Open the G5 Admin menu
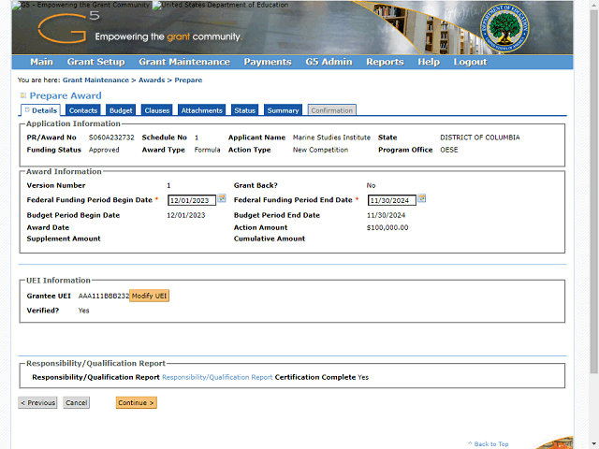599x449 pixels. click(x=328, y=62)
